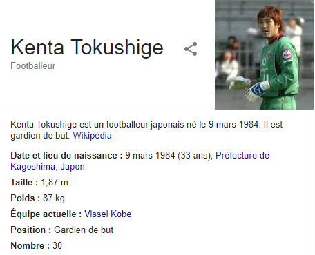Click the Position label

[31, 229]
